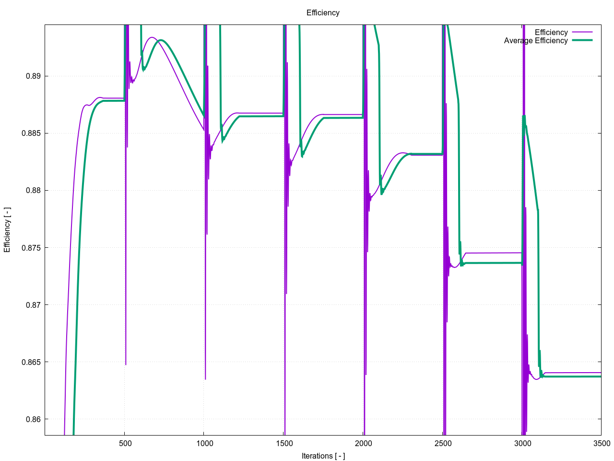Click the purple line sample in legend
Screen dimensions: 614x461
(x=582, y=33)
